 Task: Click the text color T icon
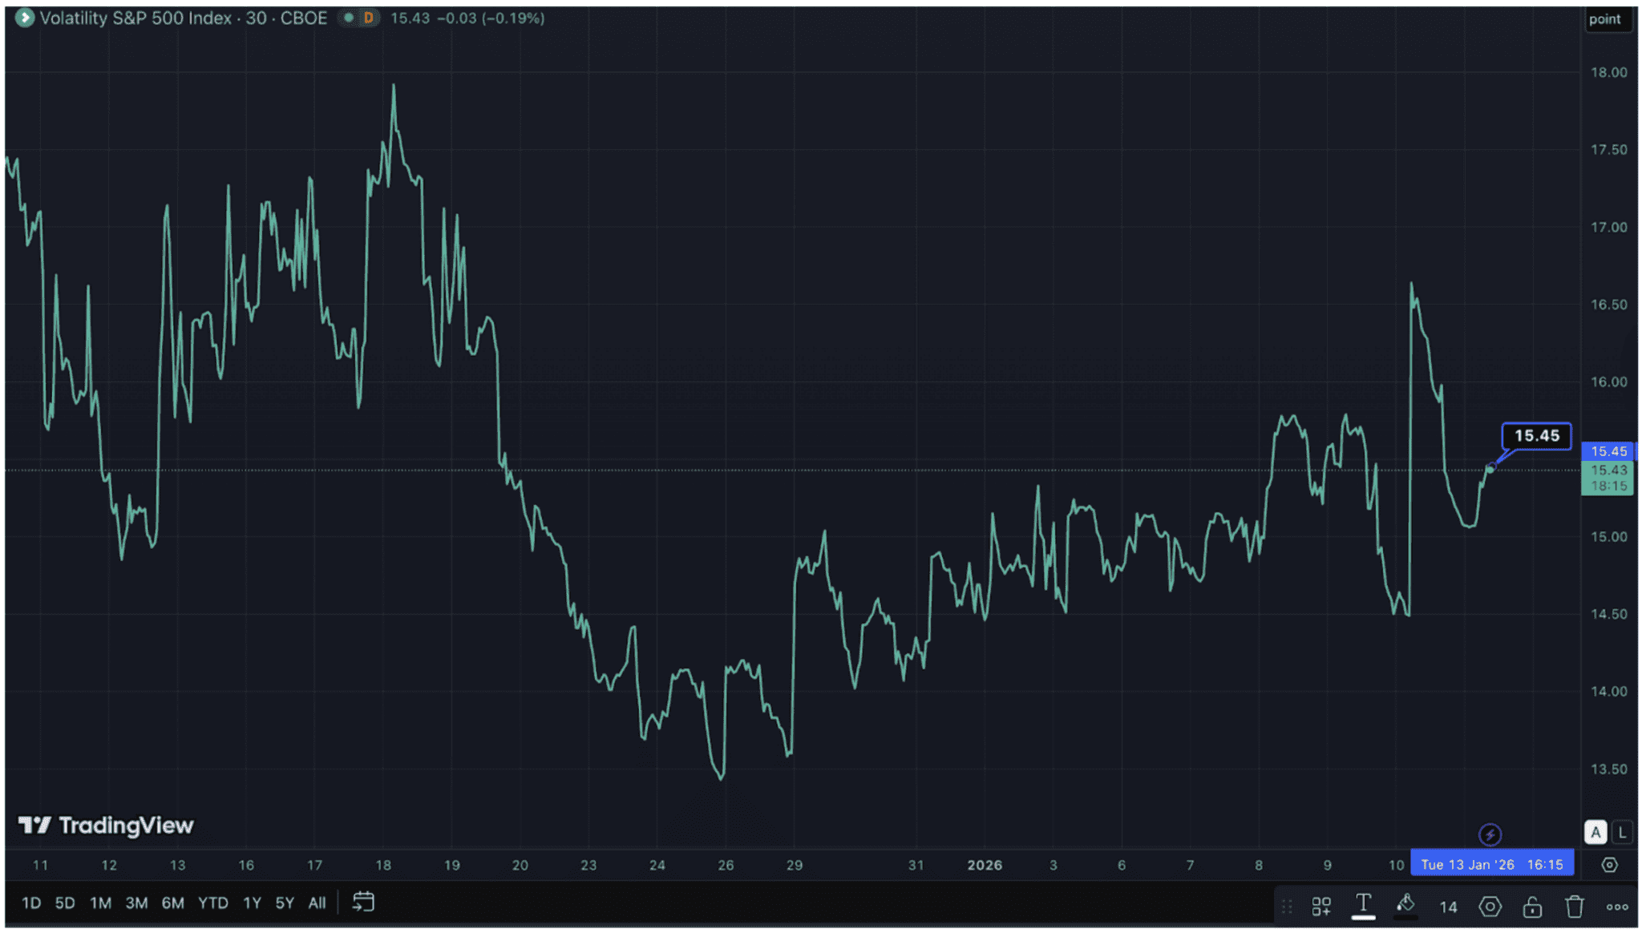point(1363,906)
